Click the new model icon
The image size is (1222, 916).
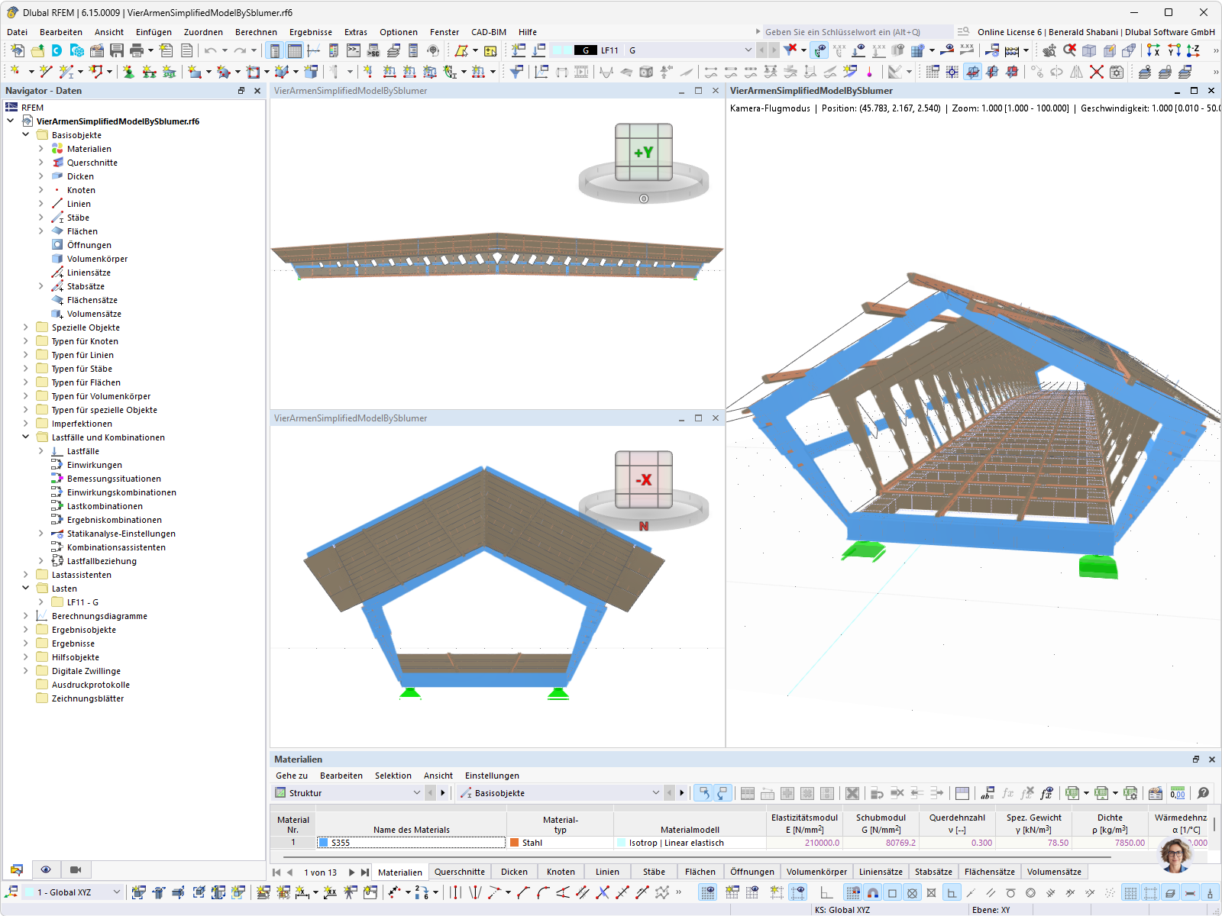pos(18,50)
